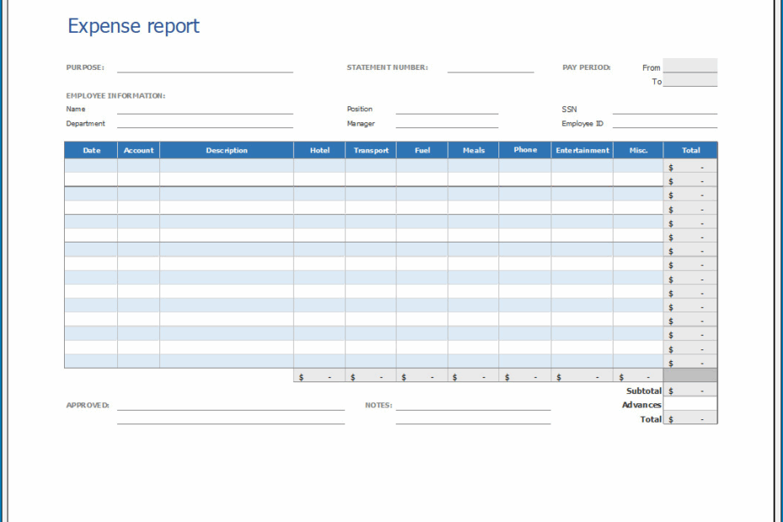This screenshot has height=522, width=783.
Task: Click the Department field
Action: pos(205,124)
